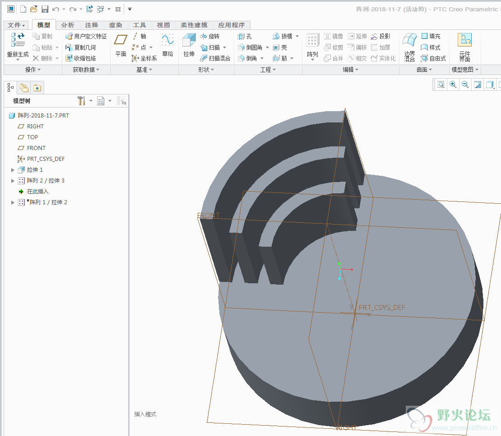Expand the 拉伸 1 tree node
The width and height of the screenshot is (501, 436).
pos(13,170)
